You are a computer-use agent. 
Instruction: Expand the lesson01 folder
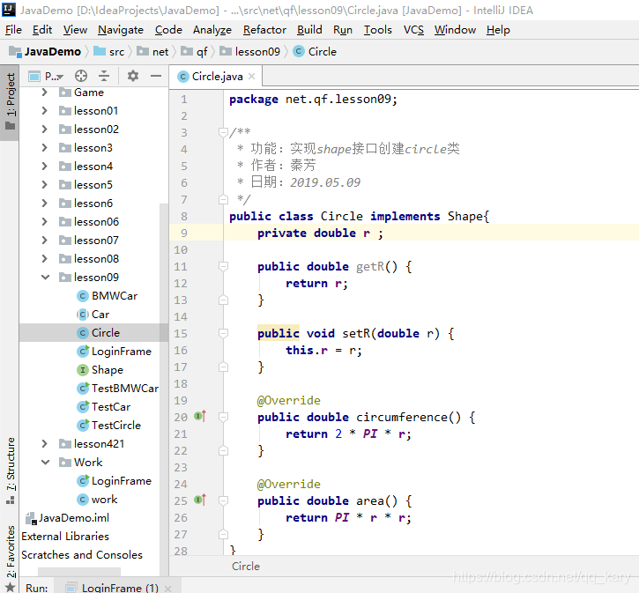pos(44,111)
